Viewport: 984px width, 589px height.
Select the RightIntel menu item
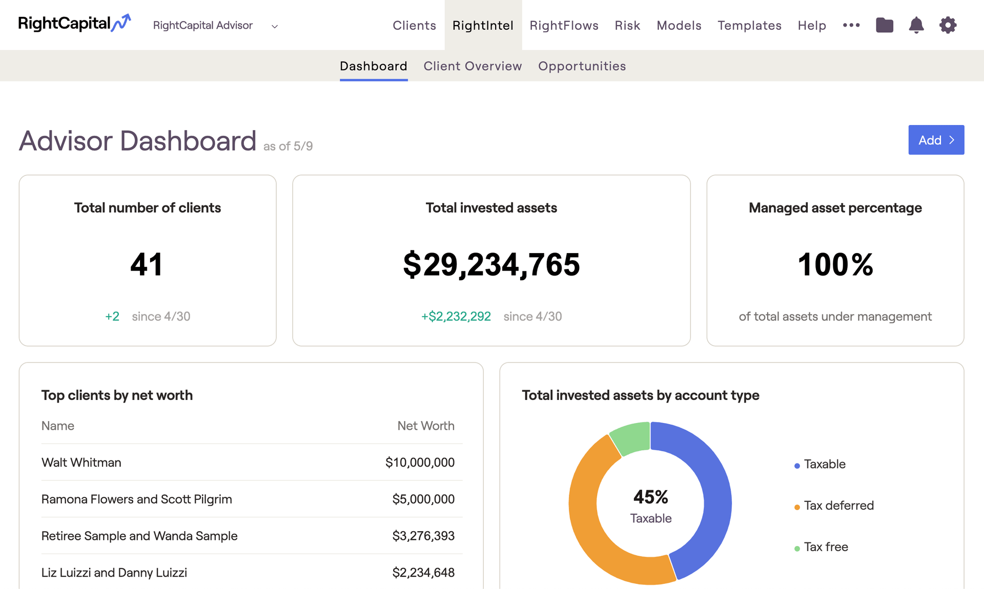click(x=483, y=25)
